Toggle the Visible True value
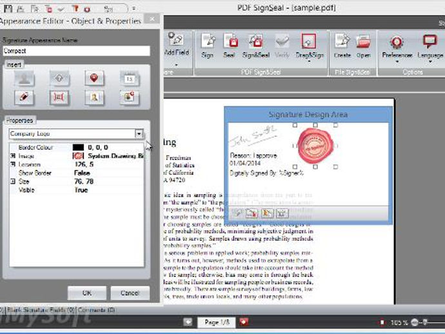Viewport: 445px width, 334px height. (x=81, y=190)
